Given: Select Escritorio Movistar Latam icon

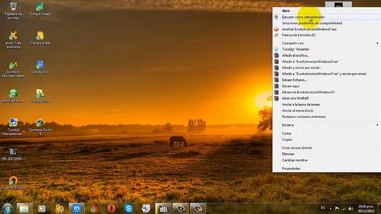Looking at the screenshot, I should point(13,69).
